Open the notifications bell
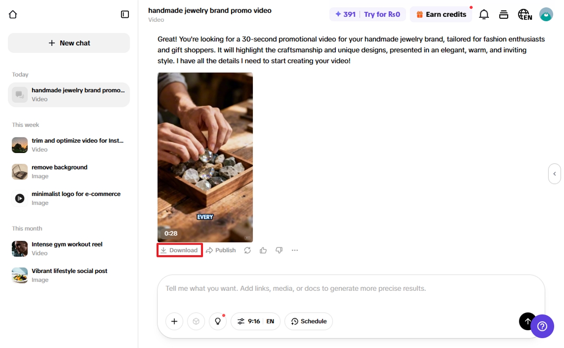The height and width of the screenshot is (348, 564). coord(484,14)
